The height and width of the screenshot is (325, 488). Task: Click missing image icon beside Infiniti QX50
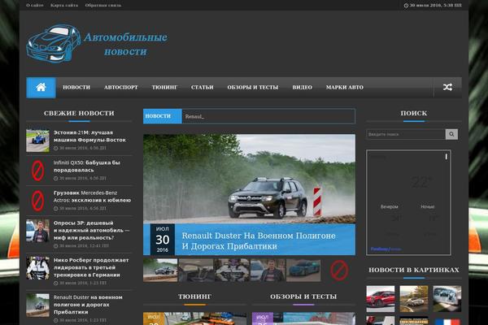[x=37, y=171]
